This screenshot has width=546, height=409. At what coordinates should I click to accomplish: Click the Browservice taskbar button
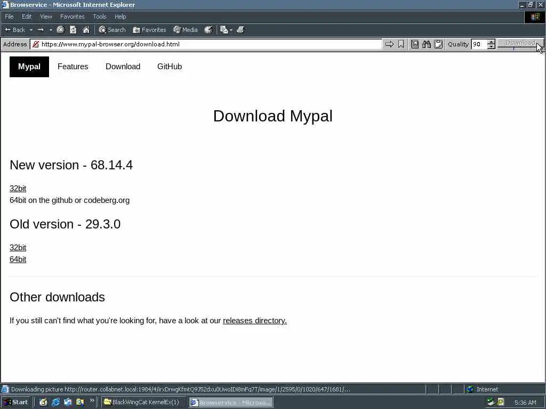231,403
